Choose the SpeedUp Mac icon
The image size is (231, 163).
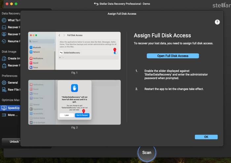(x=4, y=108)
